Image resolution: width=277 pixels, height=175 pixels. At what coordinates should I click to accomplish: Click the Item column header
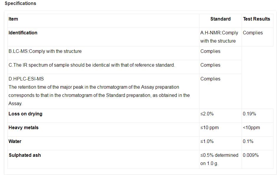[x=13, y=19]
